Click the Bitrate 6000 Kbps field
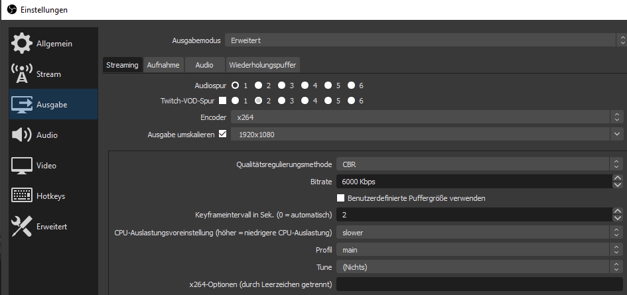The width and height of the screenshot is (627, 295). (x=474, y=182)
